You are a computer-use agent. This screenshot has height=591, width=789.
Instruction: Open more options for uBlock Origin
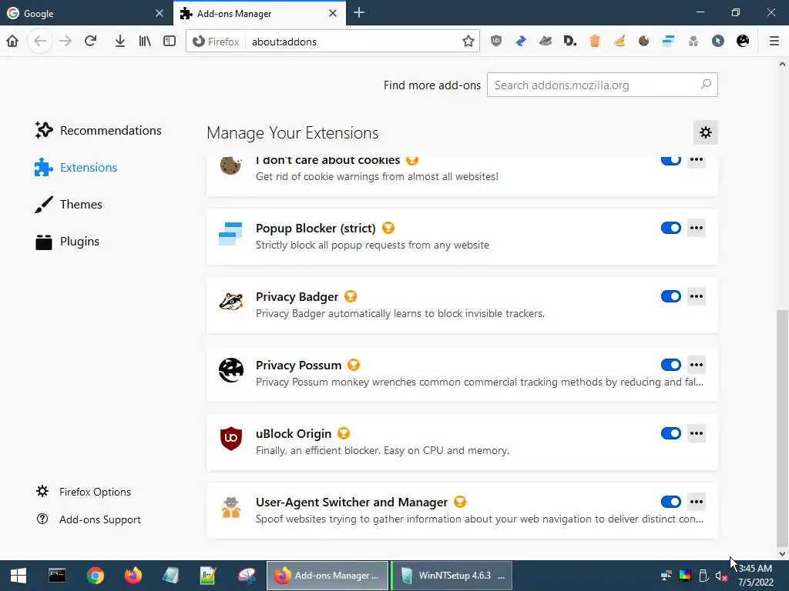tap(697, 433)
